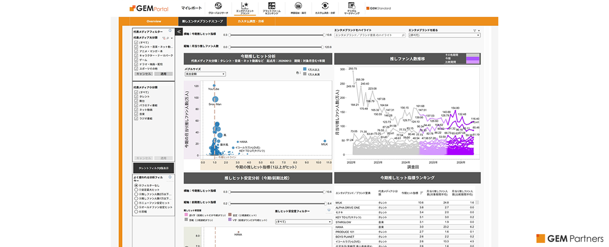609x247 pixels.
Task: Open the 映画配給・興行 clapperboard icon
Action: [x=298, y=6]
